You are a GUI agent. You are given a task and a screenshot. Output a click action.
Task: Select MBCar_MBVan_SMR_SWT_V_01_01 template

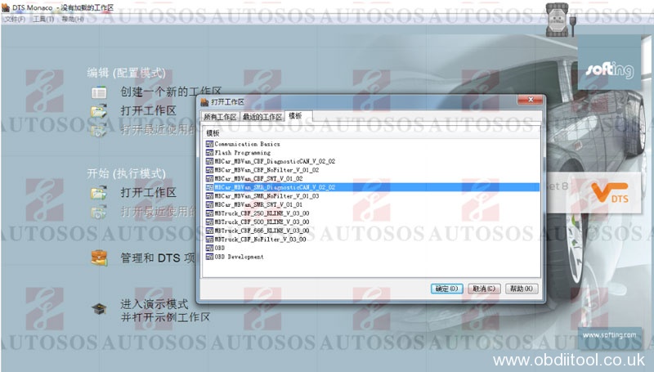pyautogui.click(x=258, y=204)
